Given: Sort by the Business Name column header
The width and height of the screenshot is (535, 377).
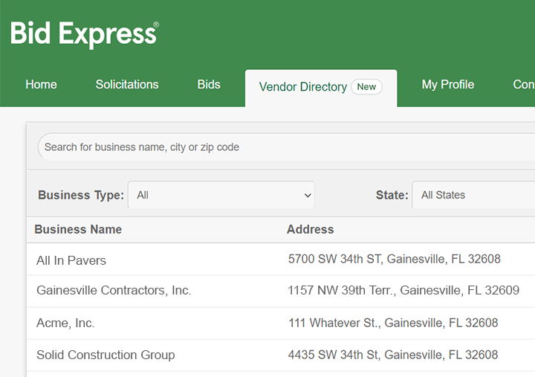Looking at the screenshot, I should pyautogui.click(x=78, y=229).
